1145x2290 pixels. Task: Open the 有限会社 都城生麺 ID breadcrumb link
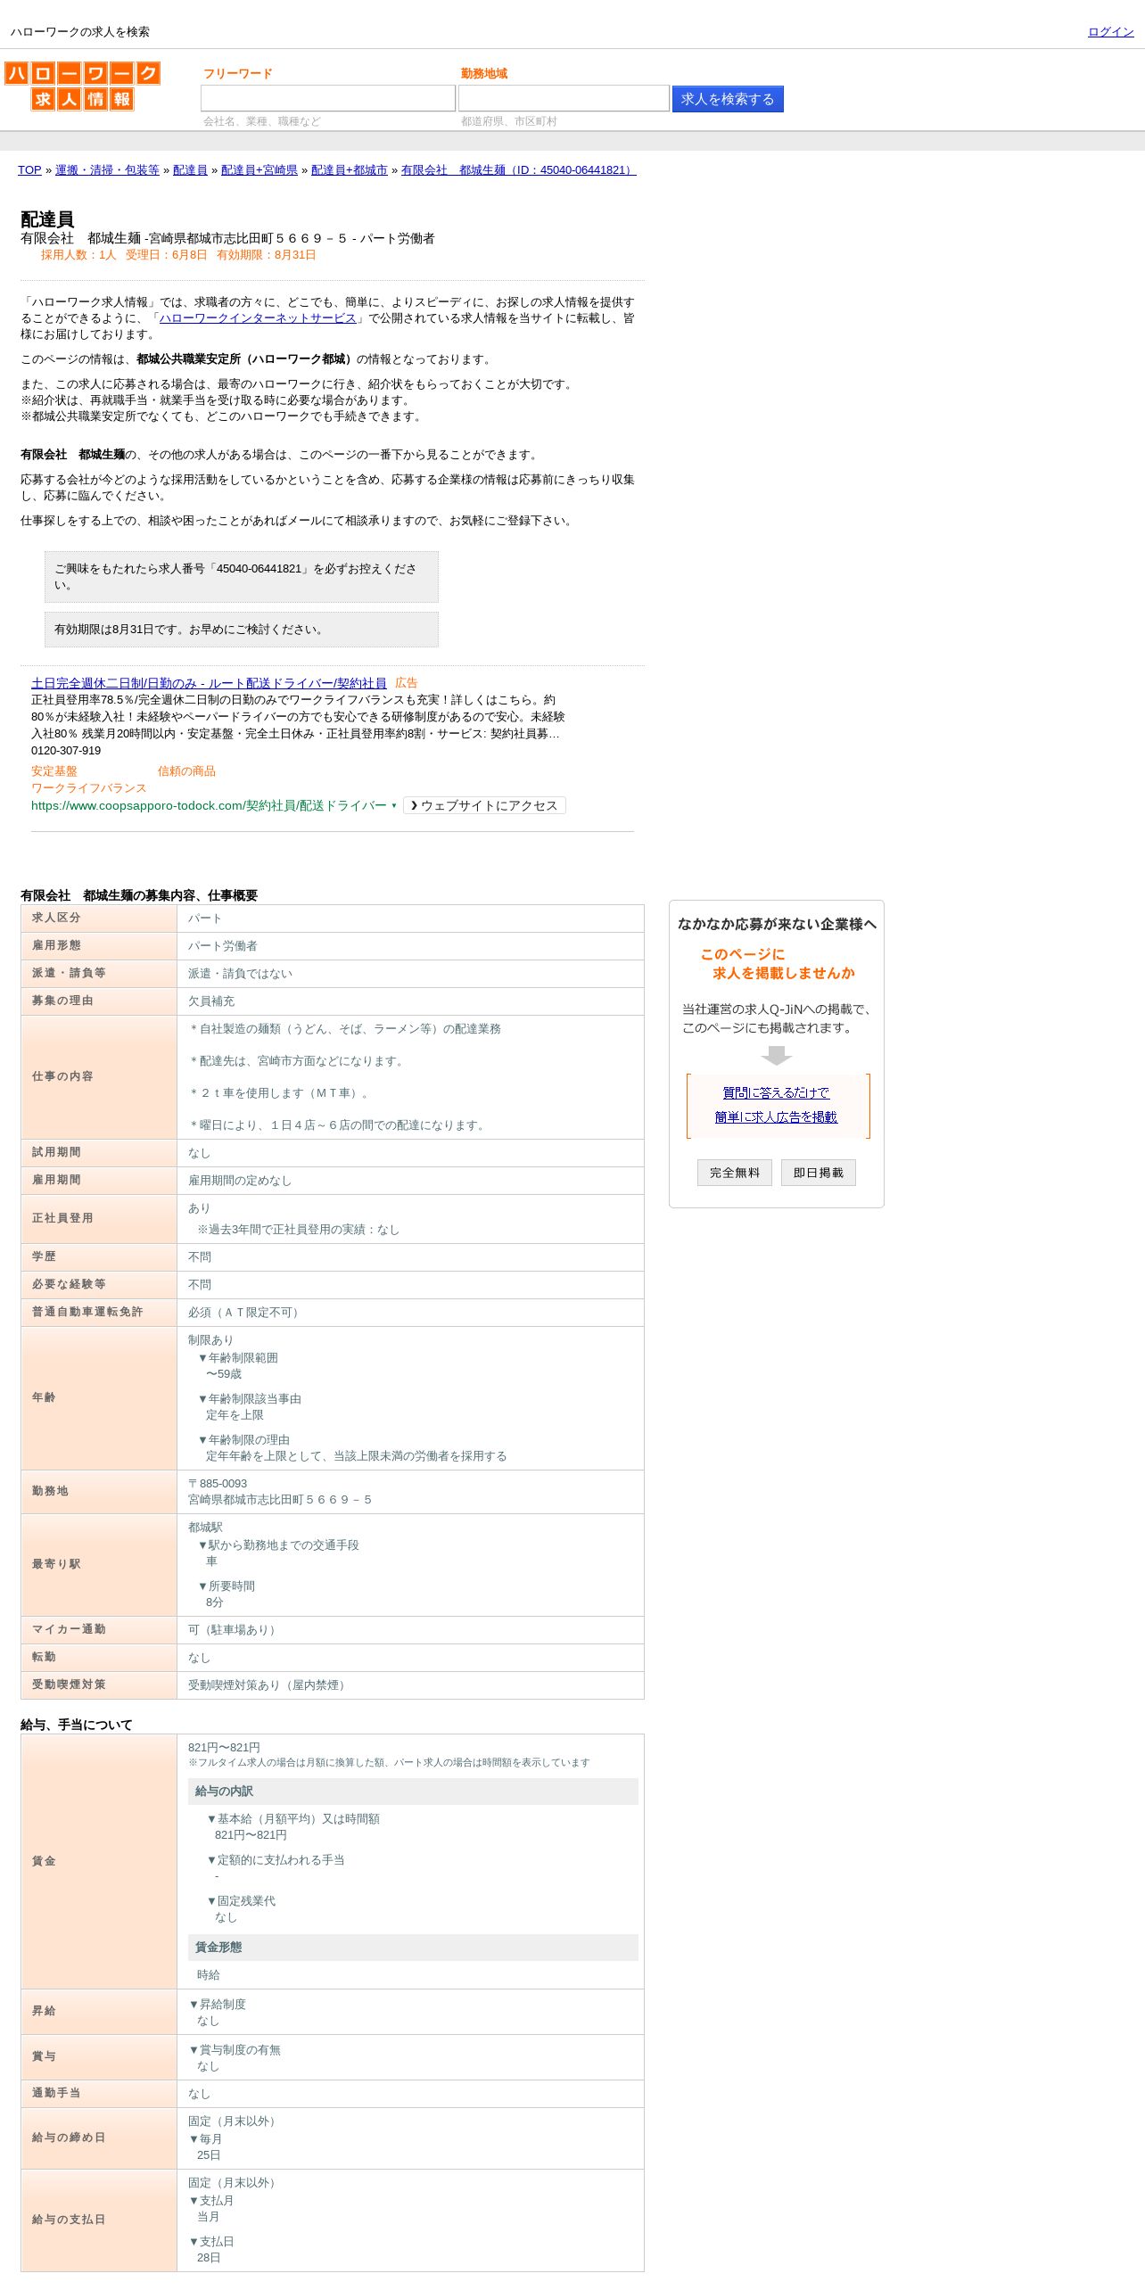click(518, 170)
